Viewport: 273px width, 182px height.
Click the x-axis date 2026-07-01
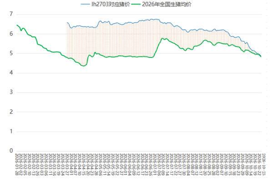point(155,164)
